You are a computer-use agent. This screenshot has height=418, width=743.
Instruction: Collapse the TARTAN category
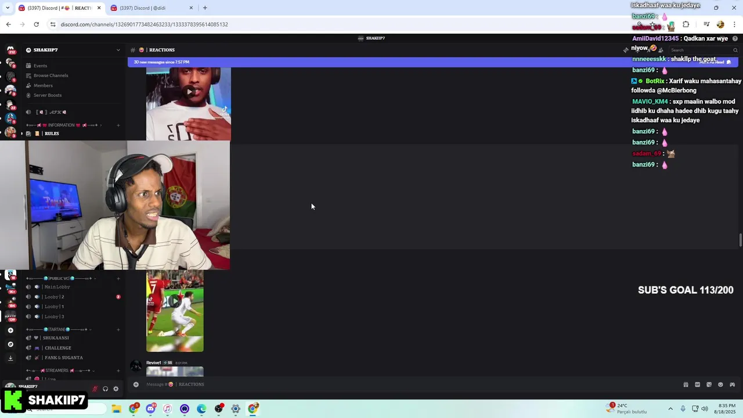pos(58,329)
